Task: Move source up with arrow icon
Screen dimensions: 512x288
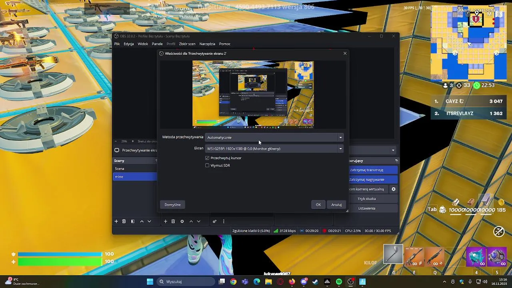Action: pos(191,221)
